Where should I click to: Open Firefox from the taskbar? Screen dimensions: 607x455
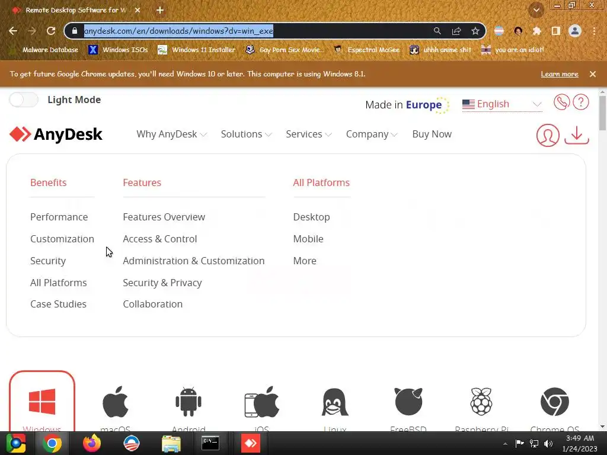(x=92, y=443)
